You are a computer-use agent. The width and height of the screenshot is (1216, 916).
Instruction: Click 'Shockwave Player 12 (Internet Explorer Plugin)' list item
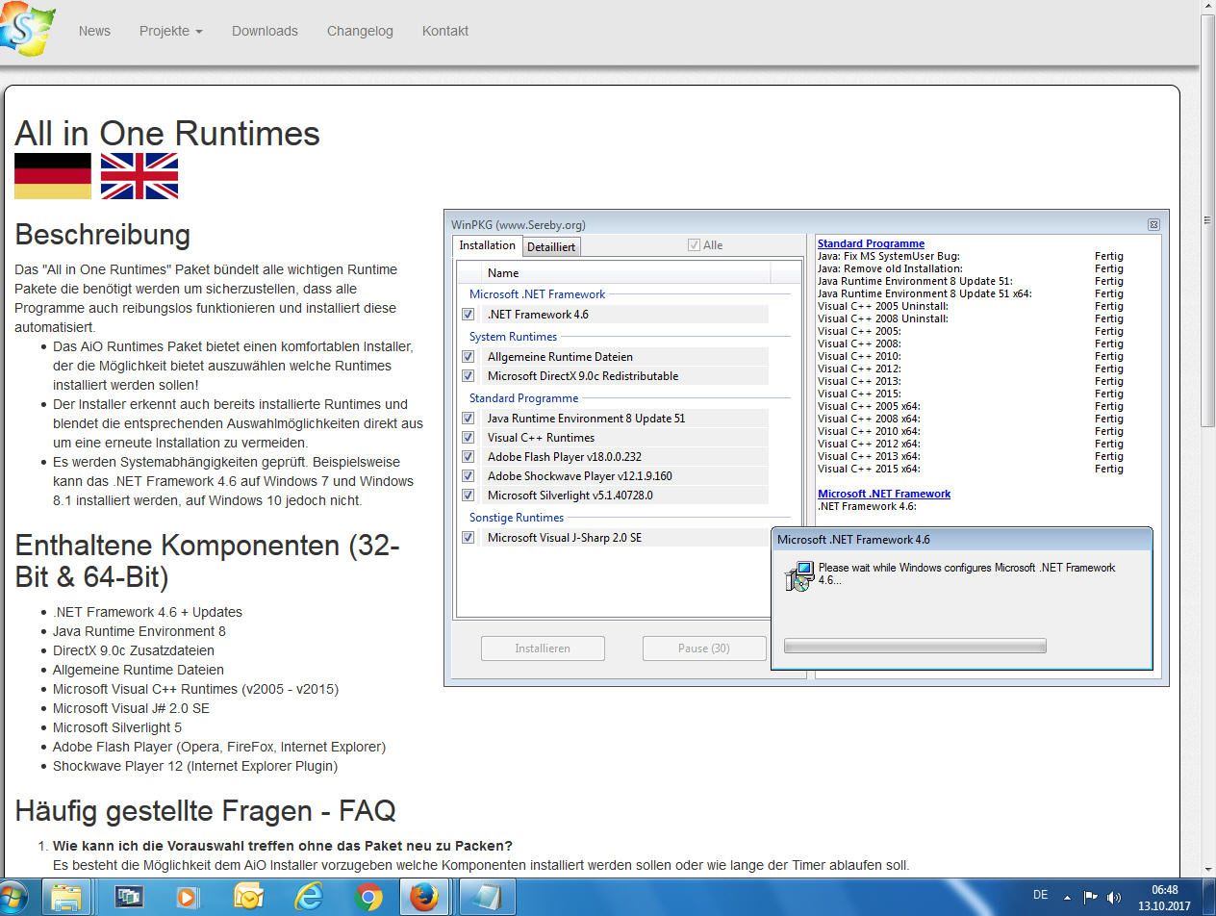coord(195,766)
